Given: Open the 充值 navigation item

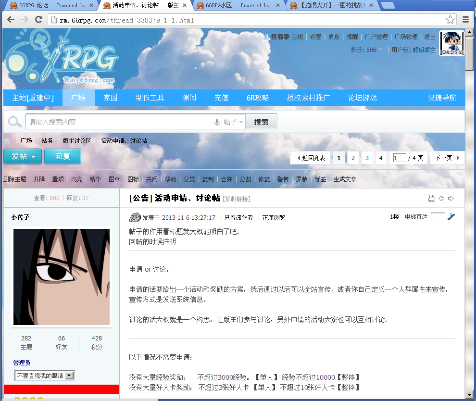Looking at the screenshot, I should (x=222, y=98).
